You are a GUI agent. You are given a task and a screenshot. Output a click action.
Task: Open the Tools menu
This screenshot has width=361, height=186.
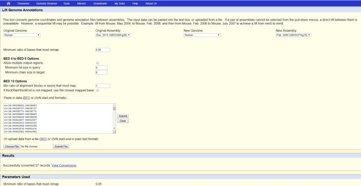pyautogui.click(x=66, y=3)
